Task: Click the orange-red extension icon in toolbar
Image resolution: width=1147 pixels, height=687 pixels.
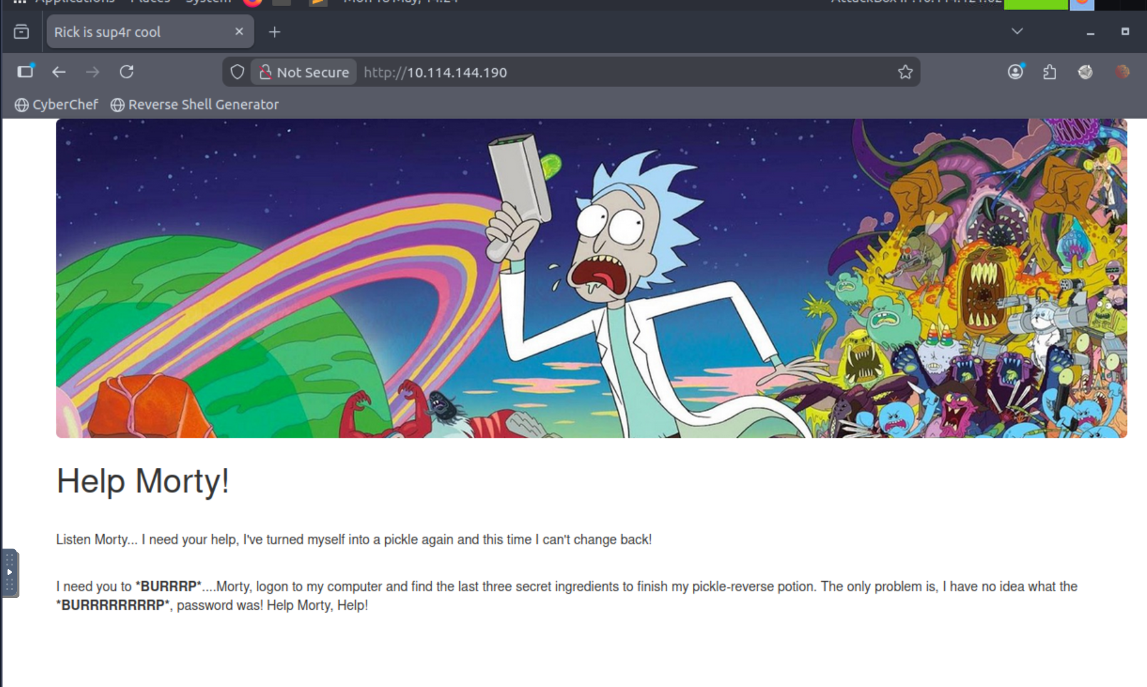Action: coord(1122,72)
